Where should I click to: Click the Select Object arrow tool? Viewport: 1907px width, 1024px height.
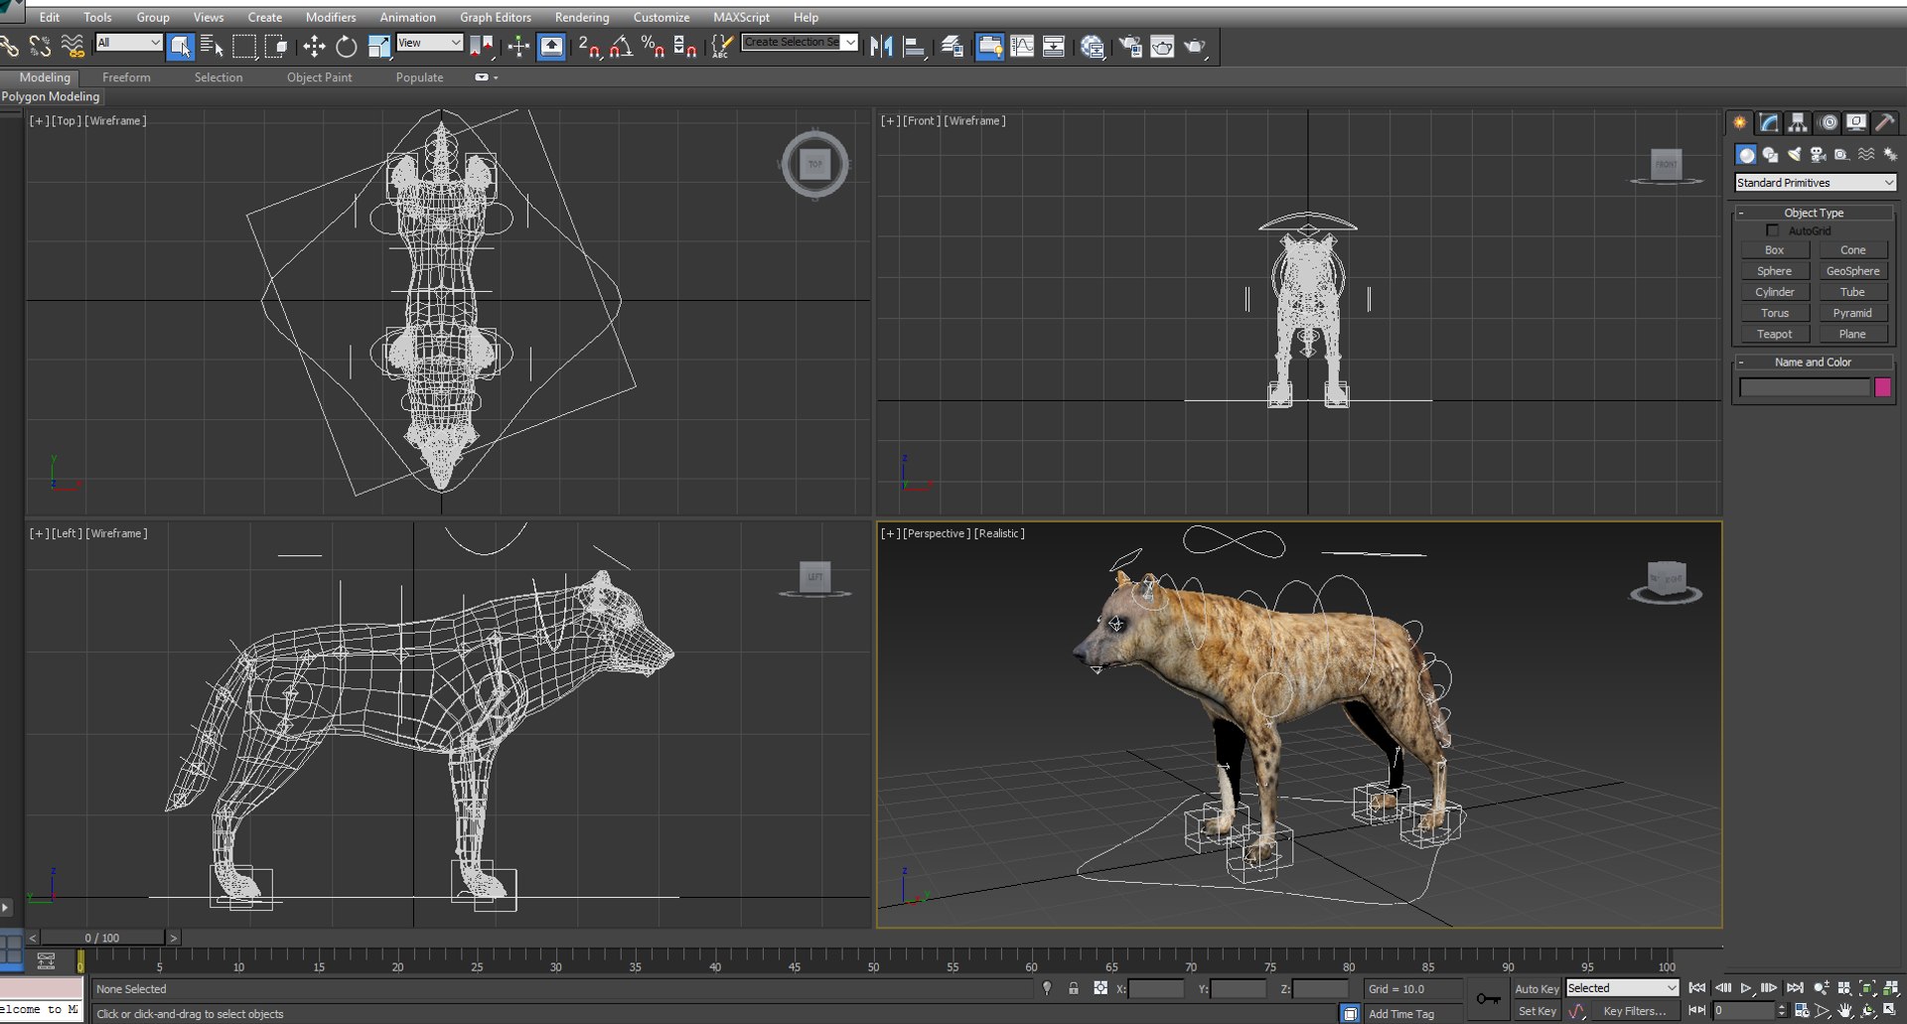[180, 46]
